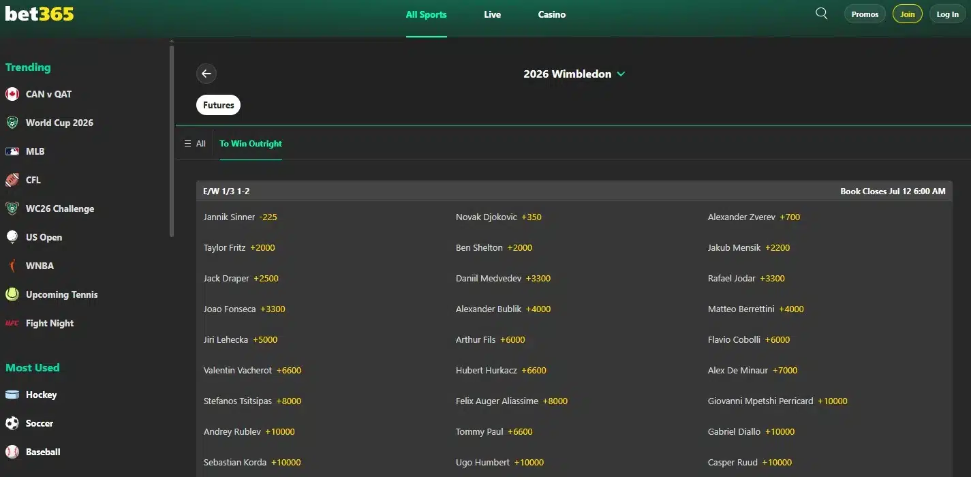This screenshot has height=477, width=971.
Task: Click the MLB logo icon
Action: click(12, 151)
